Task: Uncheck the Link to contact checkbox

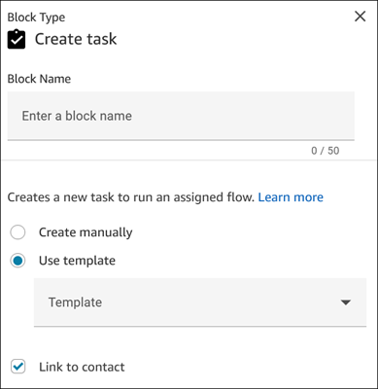Action: [17, 367]
